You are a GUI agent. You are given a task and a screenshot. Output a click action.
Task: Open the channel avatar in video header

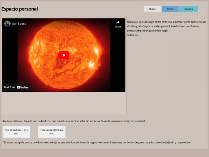(7, 24)
